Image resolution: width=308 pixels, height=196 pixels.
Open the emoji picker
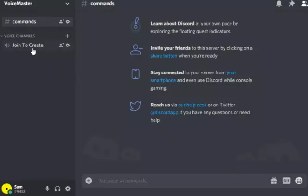(299, 181)
